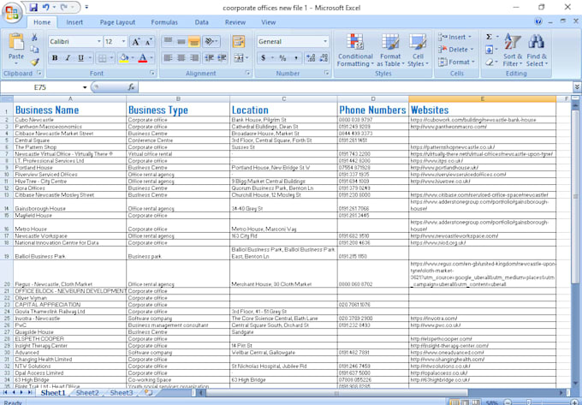Click the insert function fx button
The height and width of the screenshot is (405, 582).
(131, 87)
